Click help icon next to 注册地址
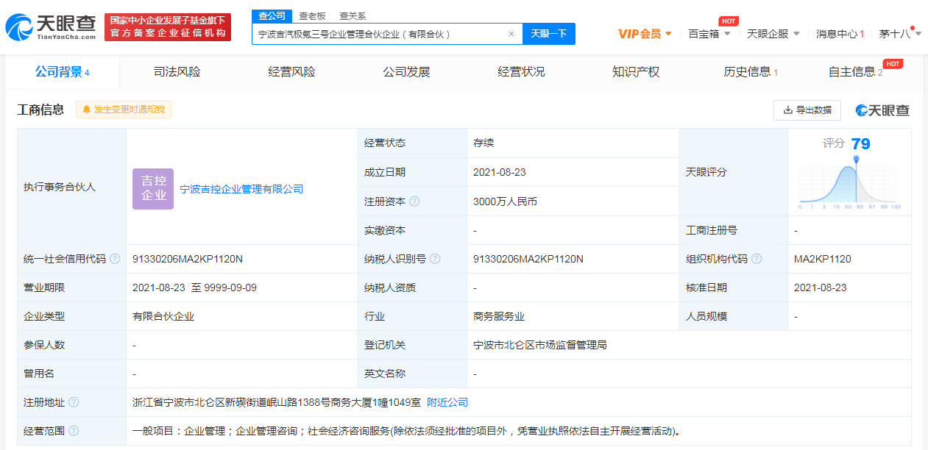Image resolution: width=928 pixels, height=450 pixels. point(74,402)
